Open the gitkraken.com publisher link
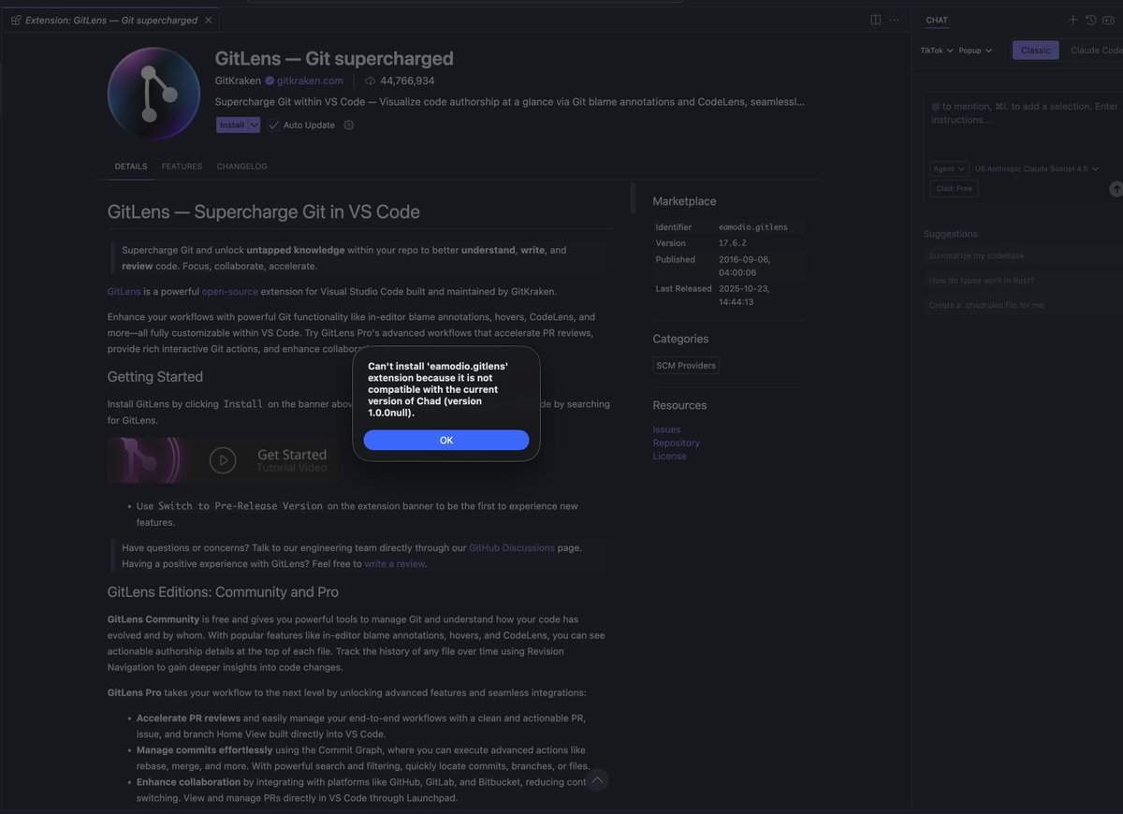This screenshot has height=814, width=1123. point(310,80)
